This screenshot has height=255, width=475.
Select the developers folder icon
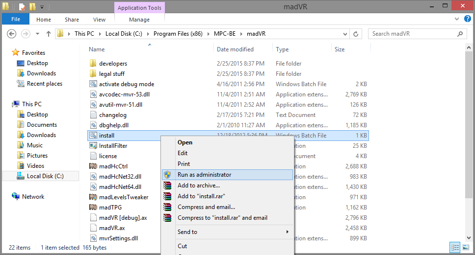(x=93, y=64)
